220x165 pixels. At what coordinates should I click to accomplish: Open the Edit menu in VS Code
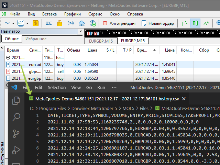(38, 88)
